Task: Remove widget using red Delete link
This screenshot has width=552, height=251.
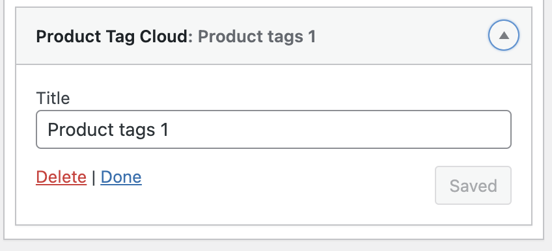Action: [x=61, y=177]
